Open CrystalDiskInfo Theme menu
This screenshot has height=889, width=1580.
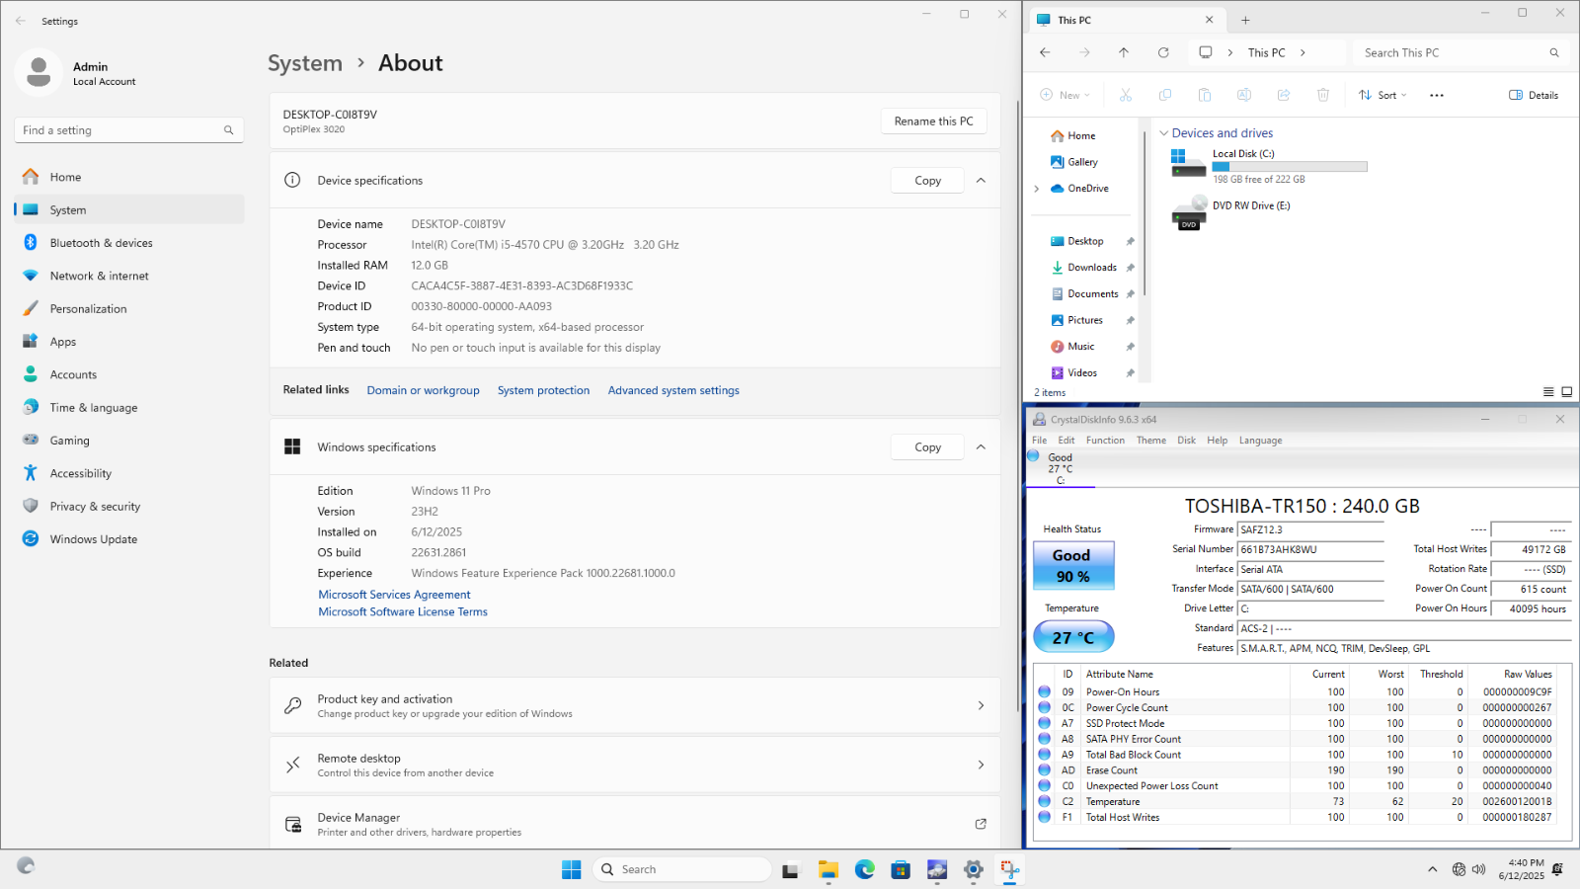1150,441
